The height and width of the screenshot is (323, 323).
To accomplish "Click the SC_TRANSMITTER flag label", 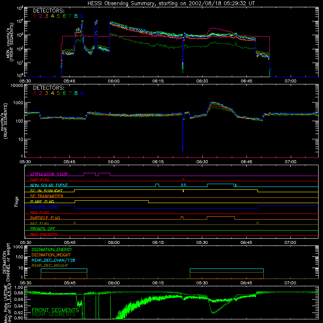I will [46, 196].
